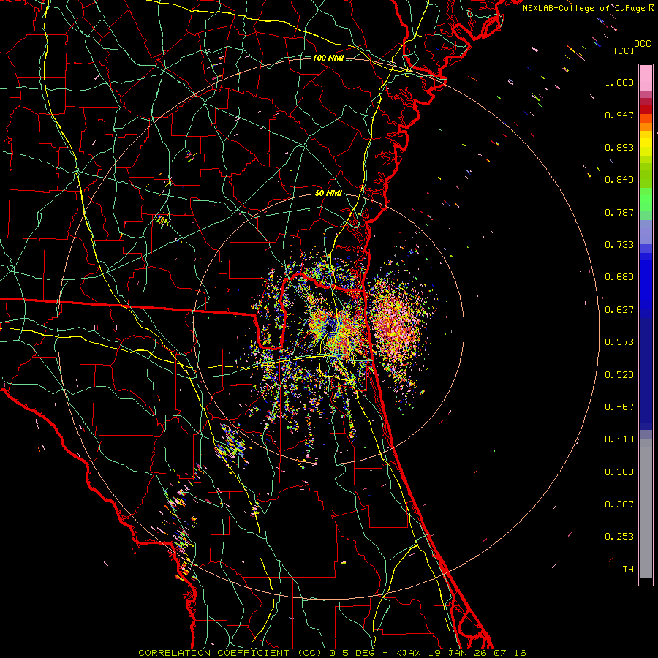Click the 0.307 legend value

[619, 504]
